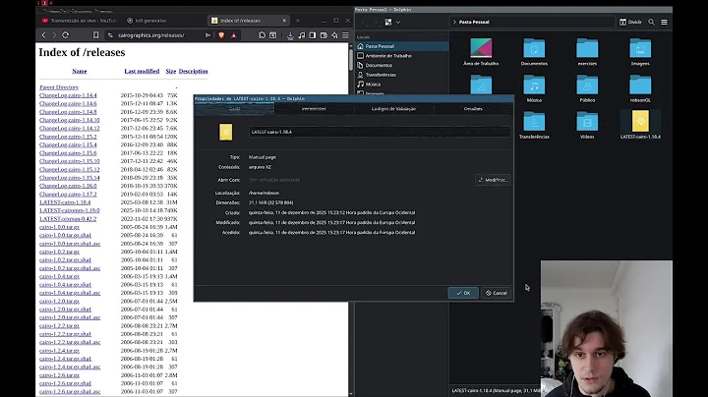708x397 pixels.
Task: Sort listing by Last modified column
Action: pyautogui.click(x=142, y=72)
